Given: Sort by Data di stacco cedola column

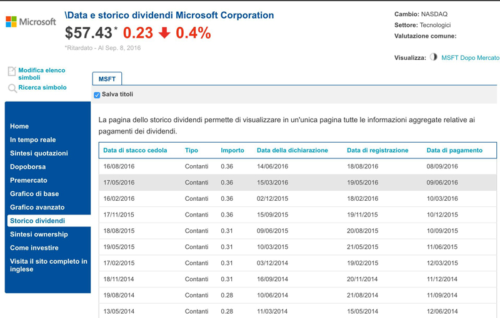Looking at the screenshot, I should coord(135,150).
